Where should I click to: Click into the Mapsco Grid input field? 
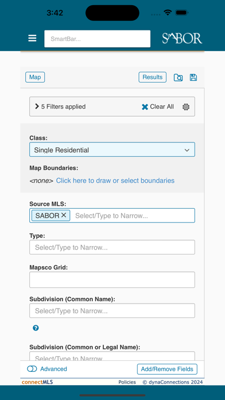point(112,280)
